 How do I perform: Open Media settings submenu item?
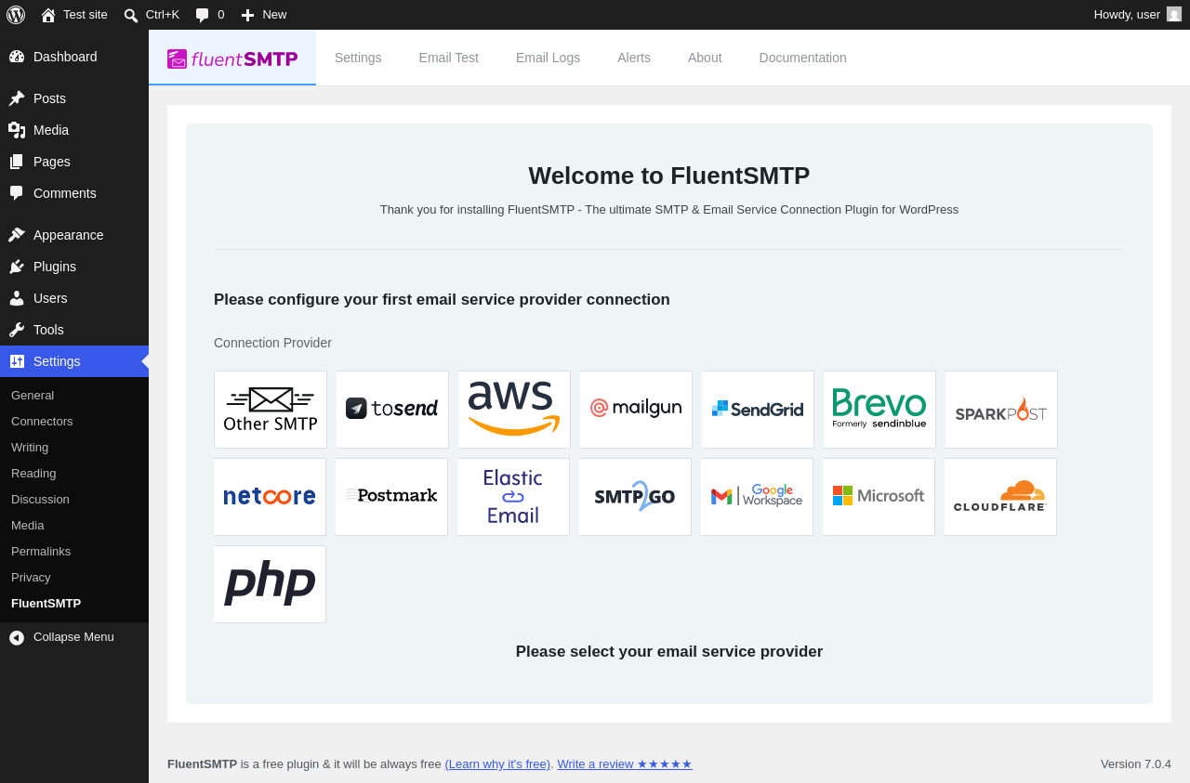point(74,525)
